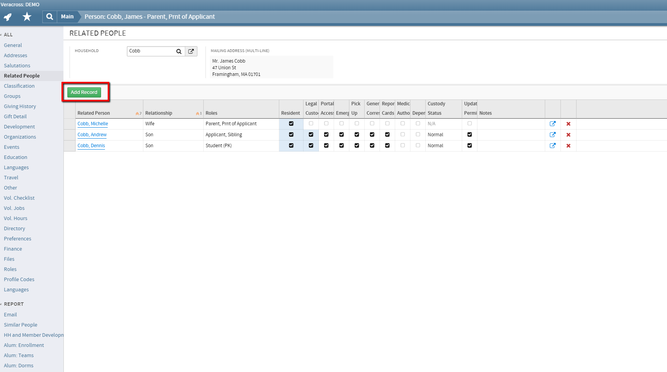667x372 pixels.
Task: Delete the Cobb, Dennis row with red X
Action: (x=568, y=145)
